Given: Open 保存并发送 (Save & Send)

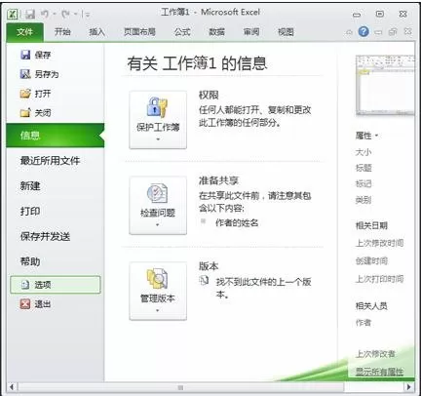Looking at the screenshot, I should point(45,236).
